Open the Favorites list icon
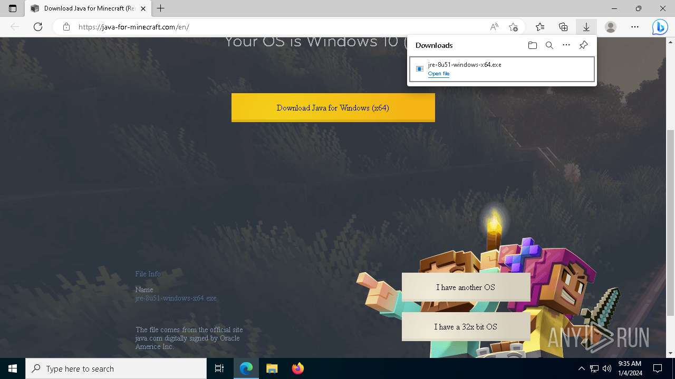 coord(540,27)
